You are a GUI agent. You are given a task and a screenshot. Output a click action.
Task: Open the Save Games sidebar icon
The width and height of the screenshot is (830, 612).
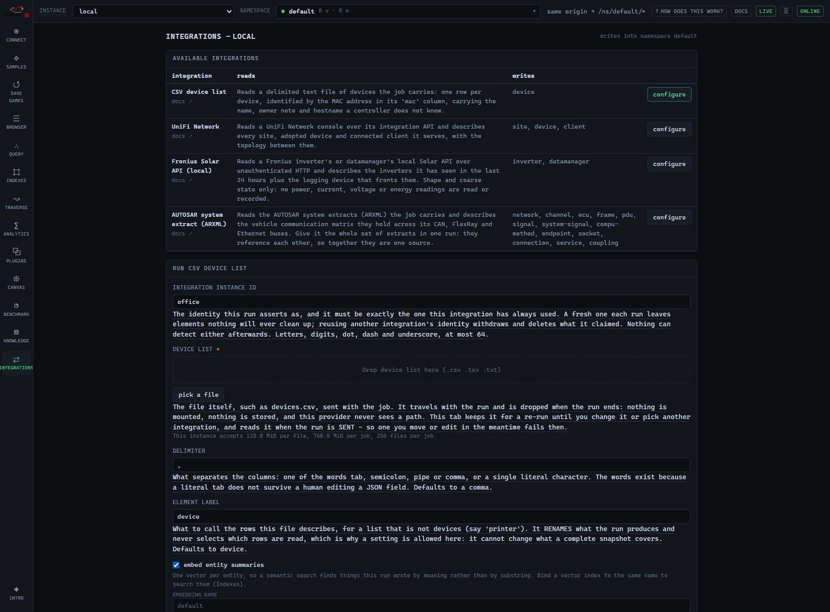(16, 92)
